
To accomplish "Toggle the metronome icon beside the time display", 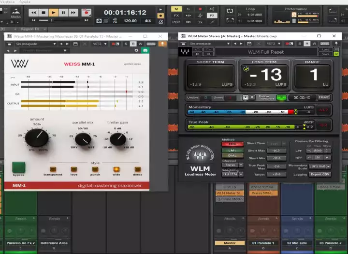I will point(160,22).
